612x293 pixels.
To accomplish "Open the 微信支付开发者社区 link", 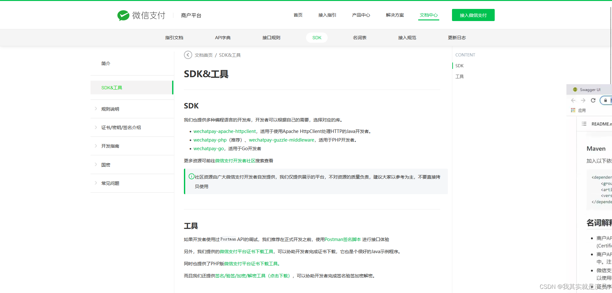I will point(235,161).
